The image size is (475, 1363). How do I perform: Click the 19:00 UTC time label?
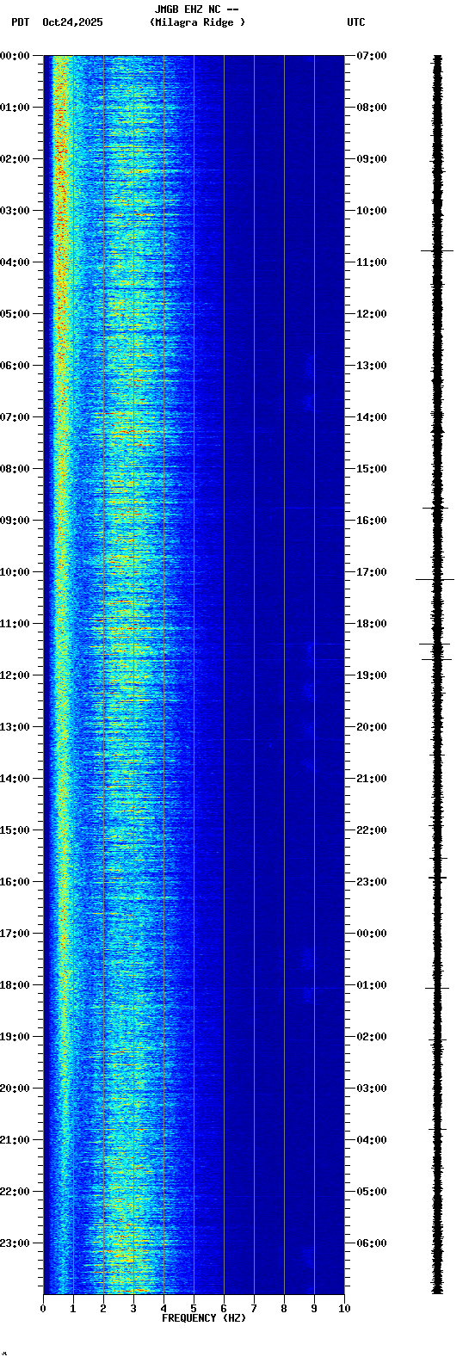372,675
